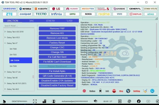Click the red power icon
The height and width of the screenshot is (105, 159).
[84, 91]
